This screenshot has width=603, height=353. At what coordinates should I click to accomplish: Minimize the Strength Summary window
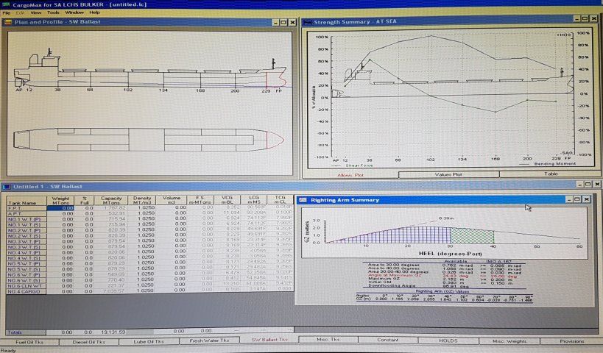[x=577, y=18]
